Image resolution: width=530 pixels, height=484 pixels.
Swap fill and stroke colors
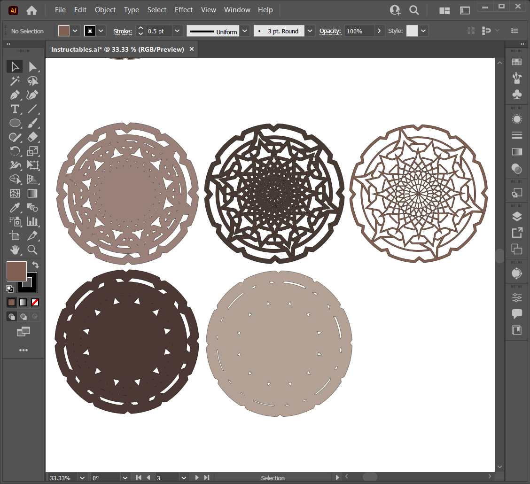tap(35, 265)
